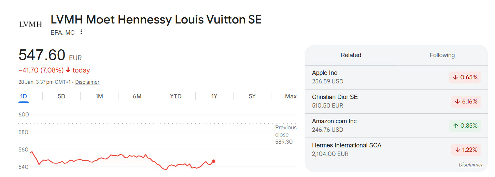Switch the chart to 5D range

[61, 96]
